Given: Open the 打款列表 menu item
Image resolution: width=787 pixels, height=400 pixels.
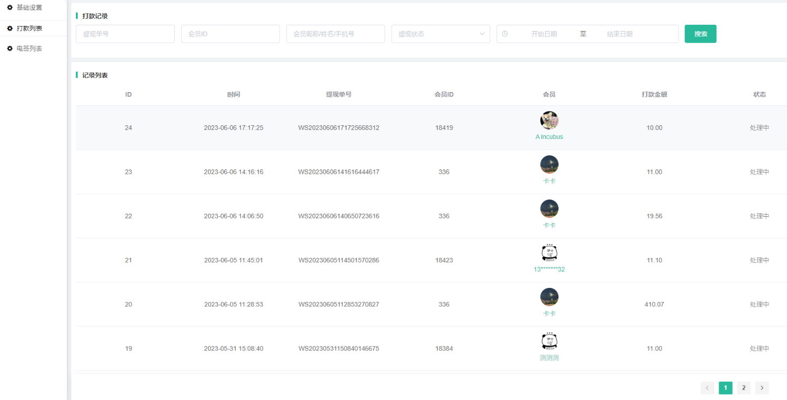Looking at the screenshot, I should coord(29,28).
